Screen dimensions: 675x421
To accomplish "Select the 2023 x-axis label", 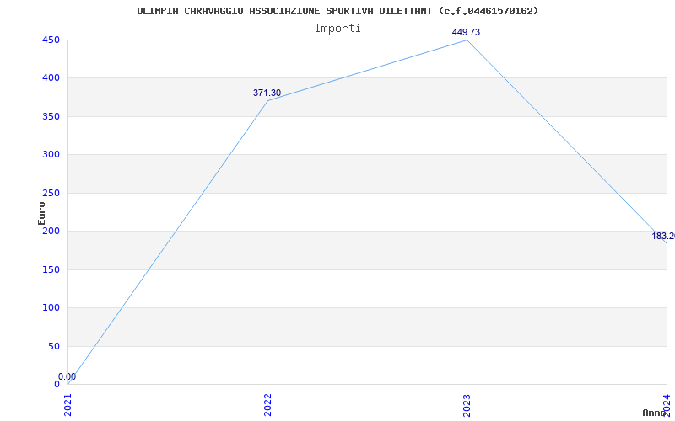I will [x=467, y=405].
